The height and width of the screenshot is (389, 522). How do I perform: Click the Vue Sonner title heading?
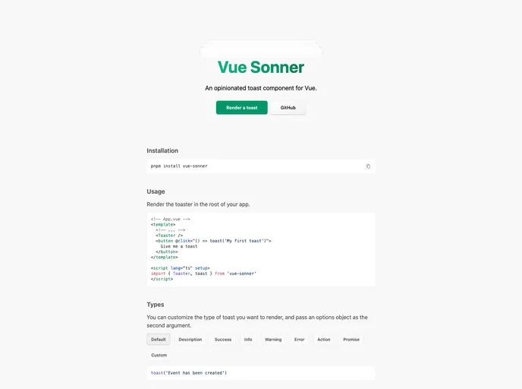[260, 68]
